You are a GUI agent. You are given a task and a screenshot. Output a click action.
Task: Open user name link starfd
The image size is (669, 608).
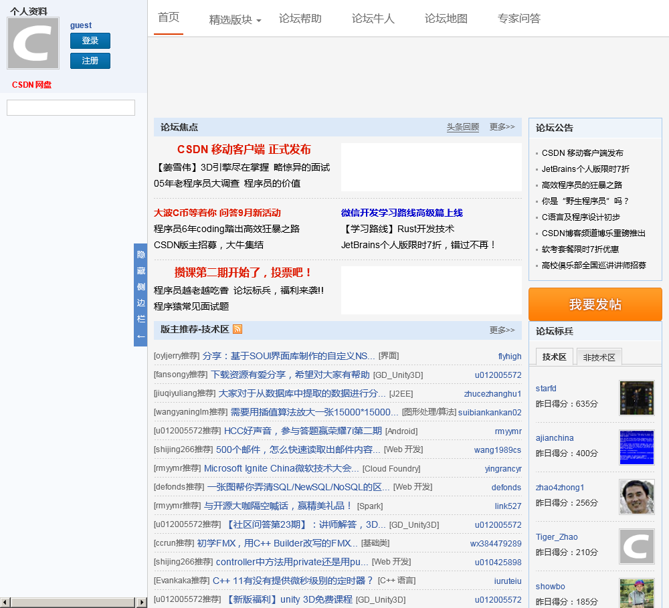coord(546,388)
